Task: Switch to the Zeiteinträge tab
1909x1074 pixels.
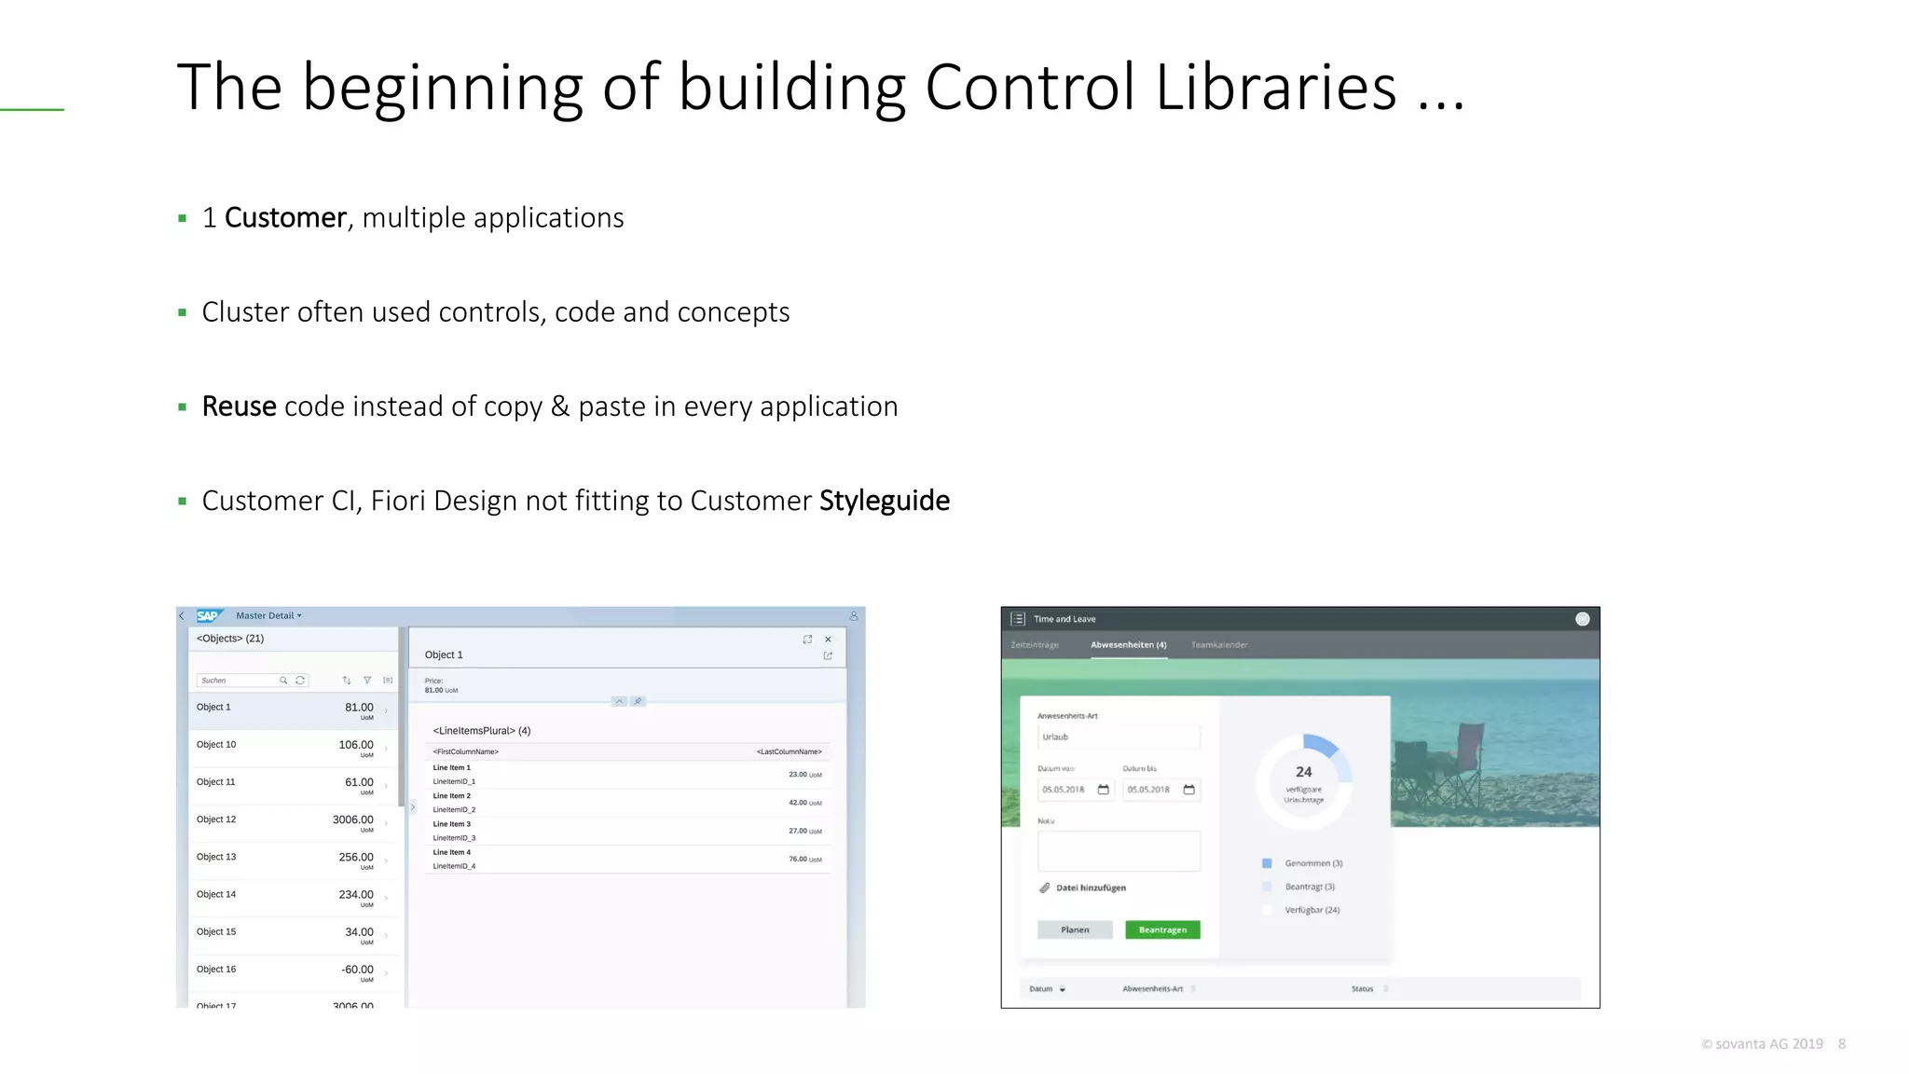Action: click(x=1035, y=645)
